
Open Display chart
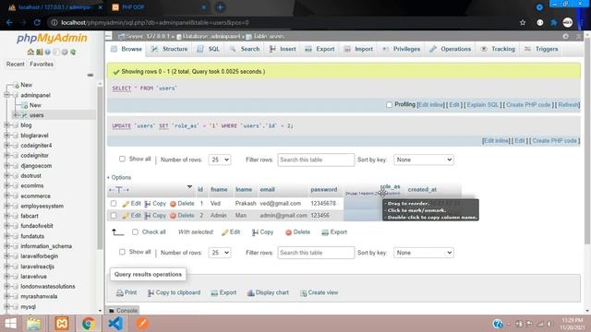(268, 292)
